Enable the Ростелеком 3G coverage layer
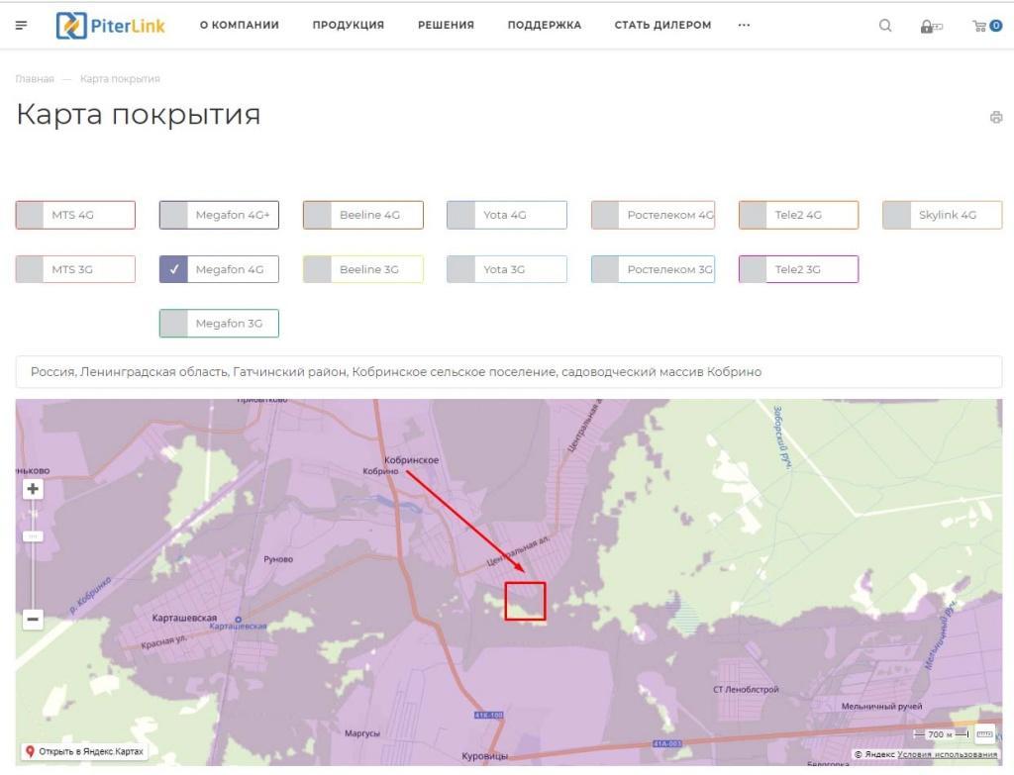 [x=654, y=269]
